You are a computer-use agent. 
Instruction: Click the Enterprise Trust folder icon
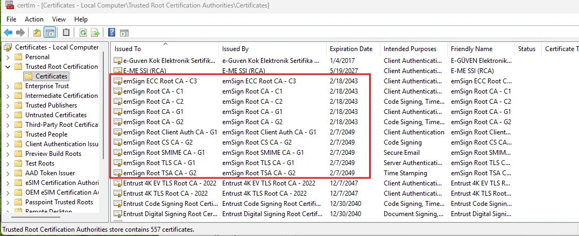click(x=18, y=86)
